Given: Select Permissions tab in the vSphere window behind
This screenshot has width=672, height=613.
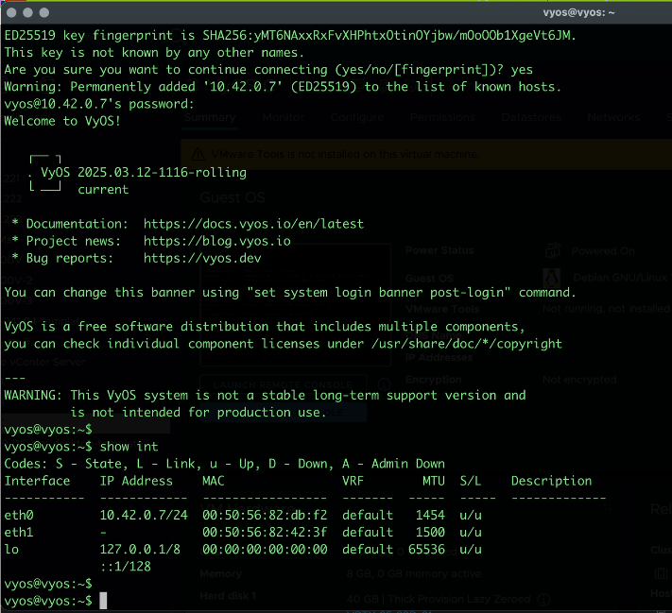Looking at the screenshot, I should coord(442,117).
